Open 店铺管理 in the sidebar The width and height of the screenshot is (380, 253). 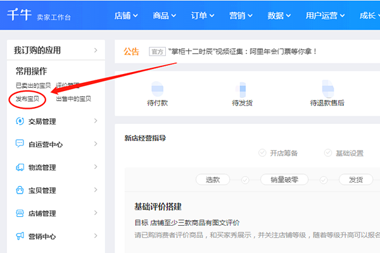pyautogui.click(x=42, y=213)
